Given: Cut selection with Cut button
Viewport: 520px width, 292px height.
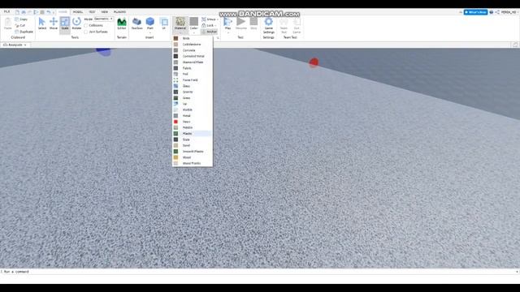Looking at the screenshot, I should 20,25.
